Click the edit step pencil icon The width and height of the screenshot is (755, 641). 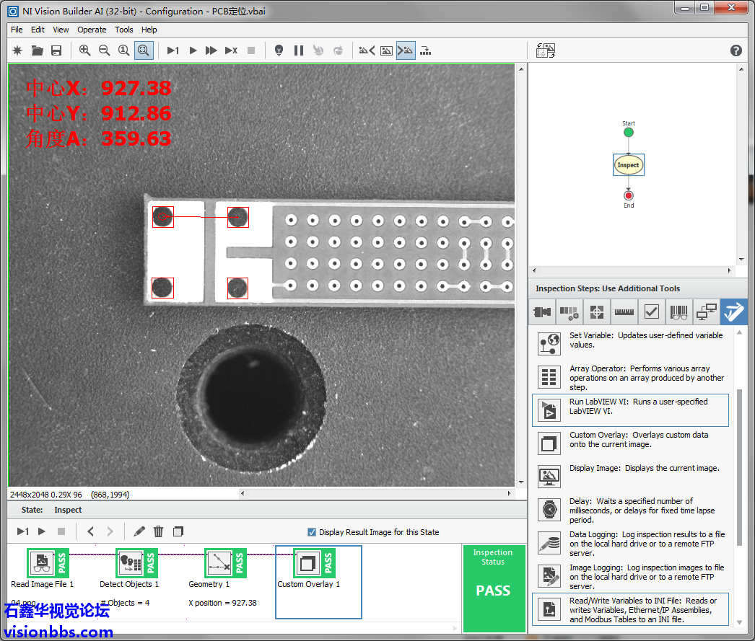(139, 531)
